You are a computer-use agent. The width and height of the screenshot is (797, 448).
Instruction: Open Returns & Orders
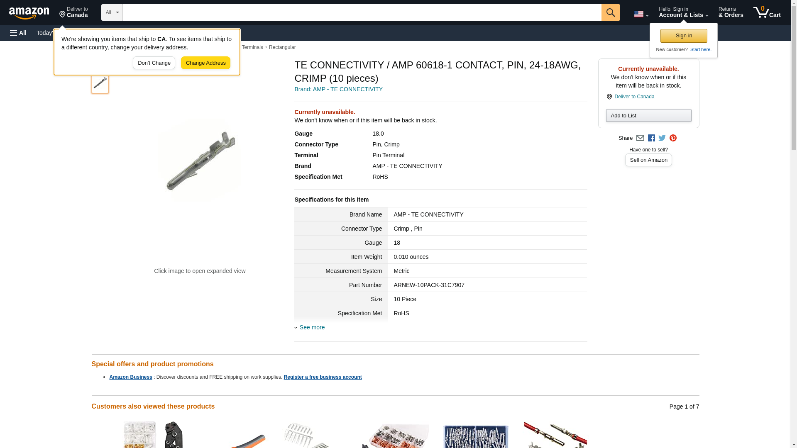click(731, 12)
